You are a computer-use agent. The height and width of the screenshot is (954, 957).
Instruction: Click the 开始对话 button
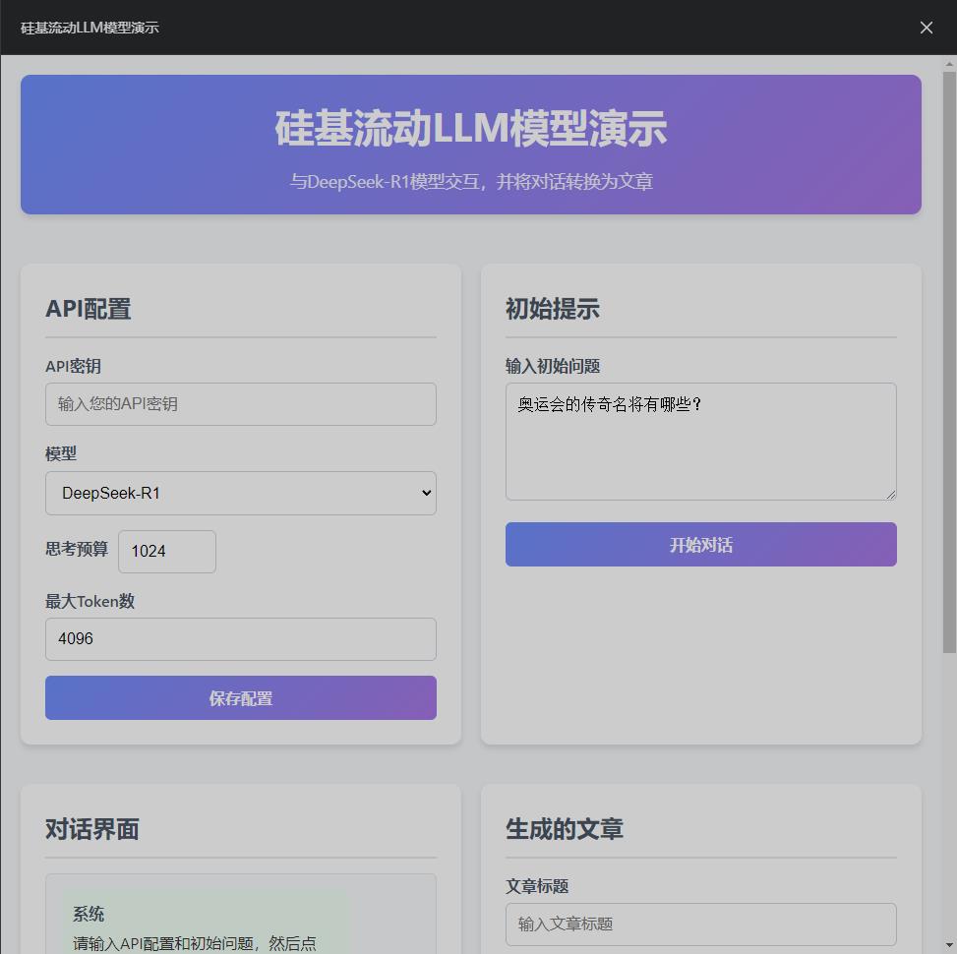[700, 545]
